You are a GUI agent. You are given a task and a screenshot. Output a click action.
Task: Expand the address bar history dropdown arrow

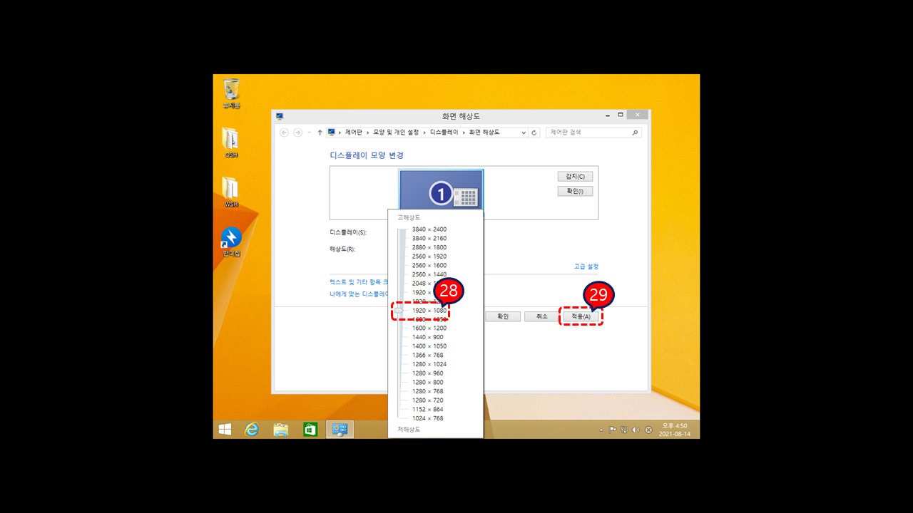click(x=524, y=133)
